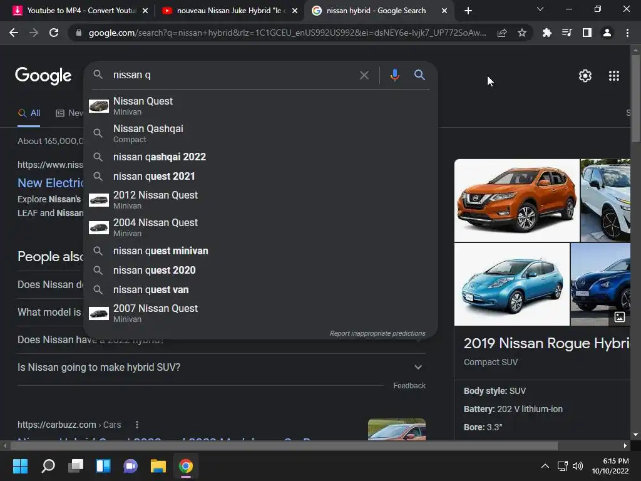This screenshot has height=481, width=641.
Task: Open Google Settings gear
Action: point(585,76)
